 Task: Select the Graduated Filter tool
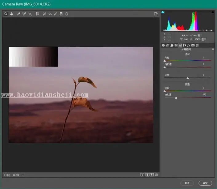pyautogui.click(x=61, y=14)
